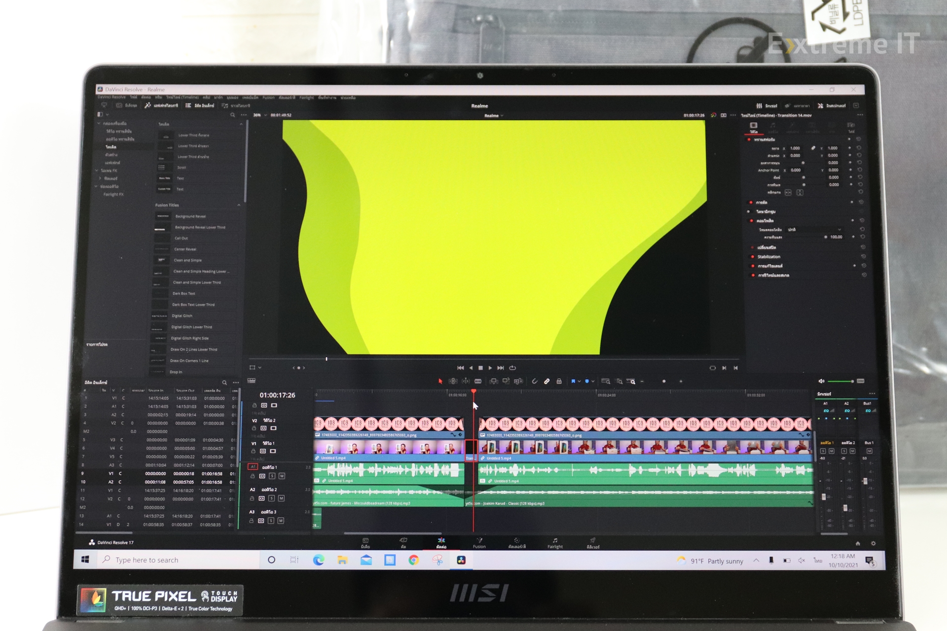Open Google Chrome from the taskbar
Screen dimensions: 947x631
pos(413,560)
